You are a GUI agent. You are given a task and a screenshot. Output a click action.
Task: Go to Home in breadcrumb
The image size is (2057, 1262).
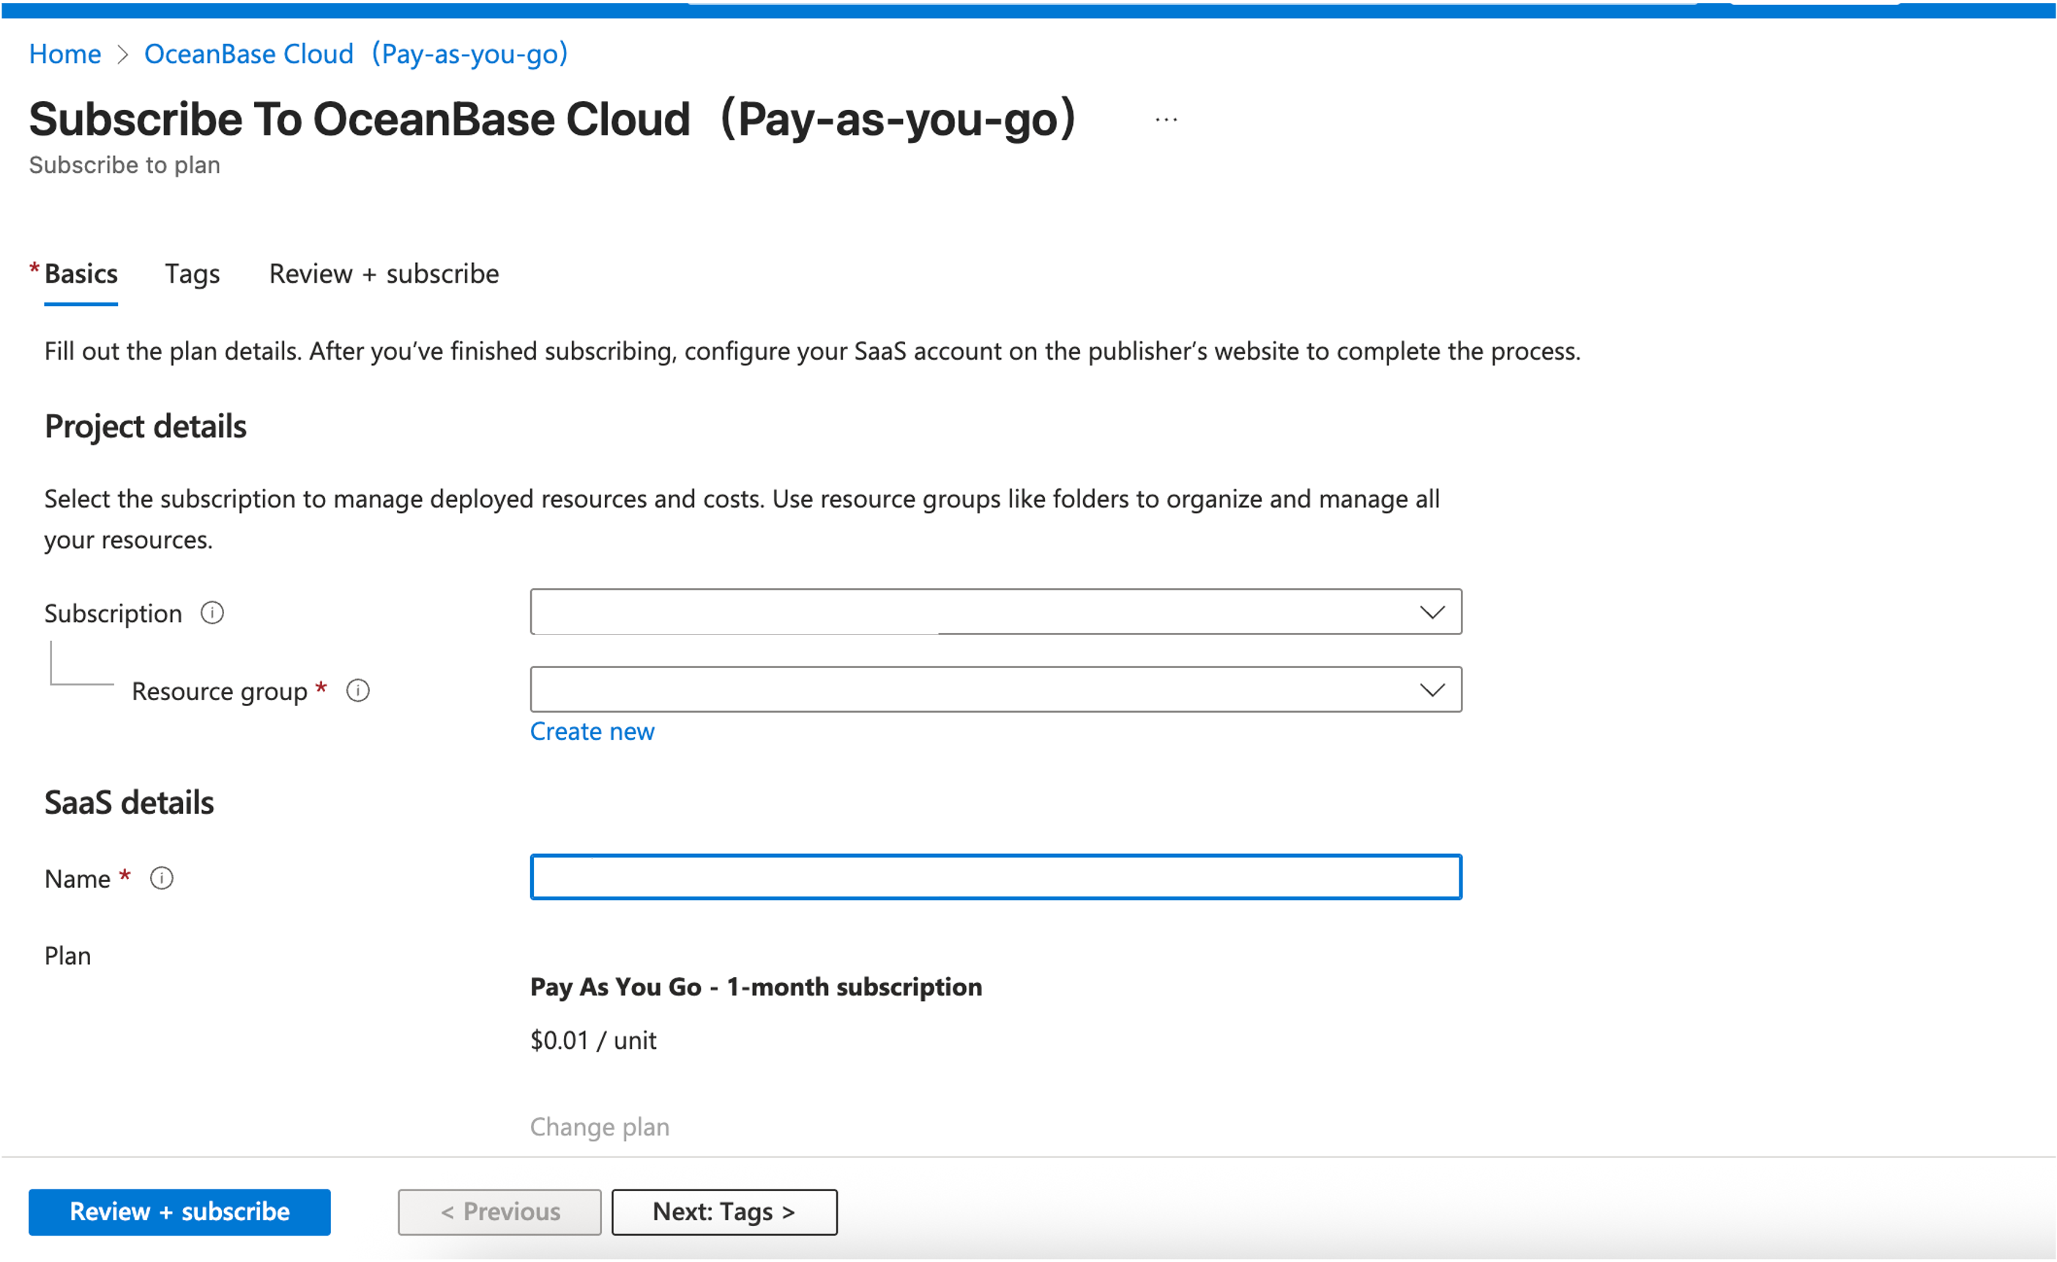(x=65, y=54)
